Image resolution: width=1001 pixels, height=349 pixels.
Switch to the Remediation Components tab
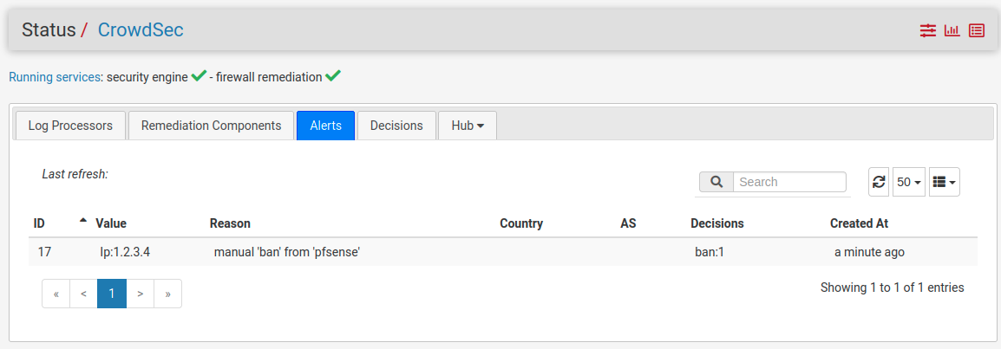tap(211, 126)
